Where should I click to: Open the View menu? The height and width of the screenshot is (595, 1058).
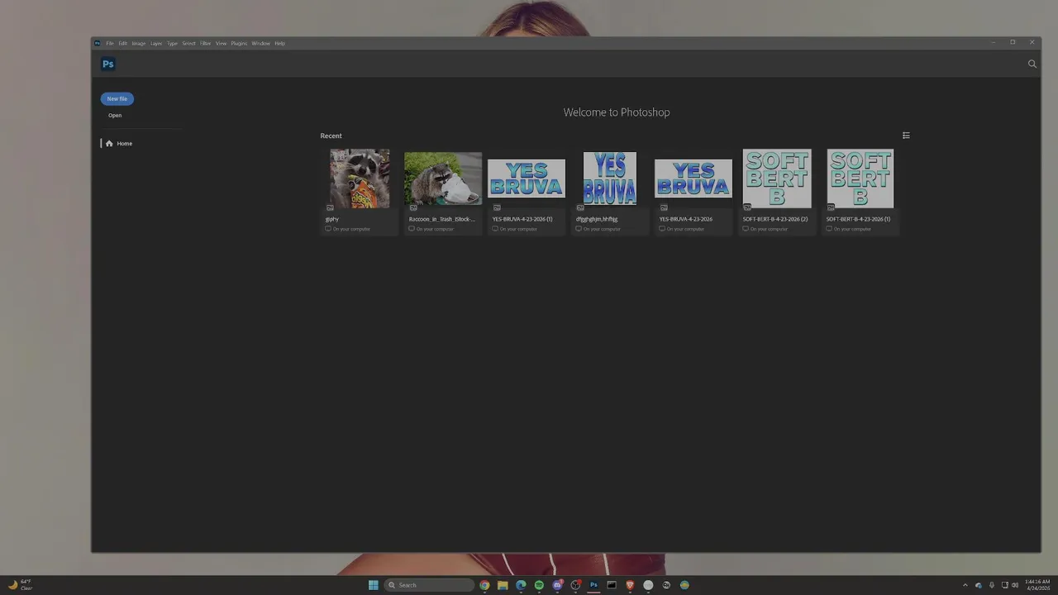click(x=221, y=43)
